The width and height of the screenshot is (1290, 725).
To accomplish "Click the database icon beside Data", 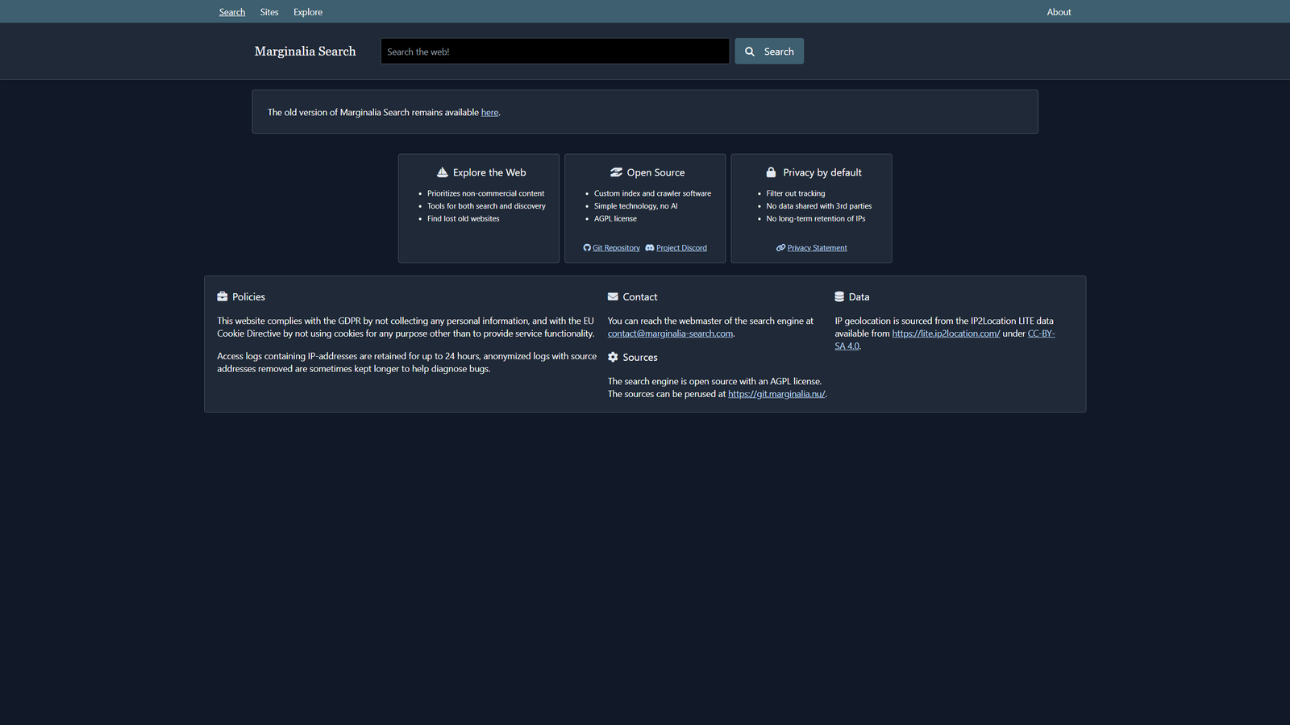I will pyautogui.click(x=839, y=296).
